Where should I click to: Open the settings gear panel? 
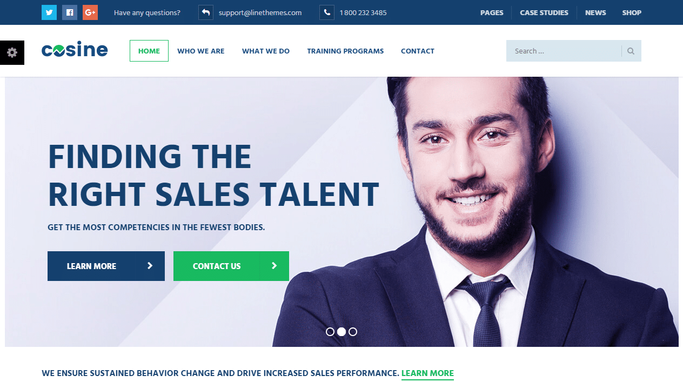coord(12,52)
